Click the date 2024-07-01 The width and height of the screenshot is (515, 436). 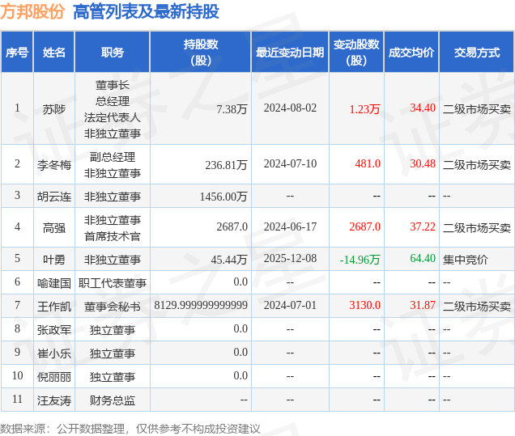point(290,305)
